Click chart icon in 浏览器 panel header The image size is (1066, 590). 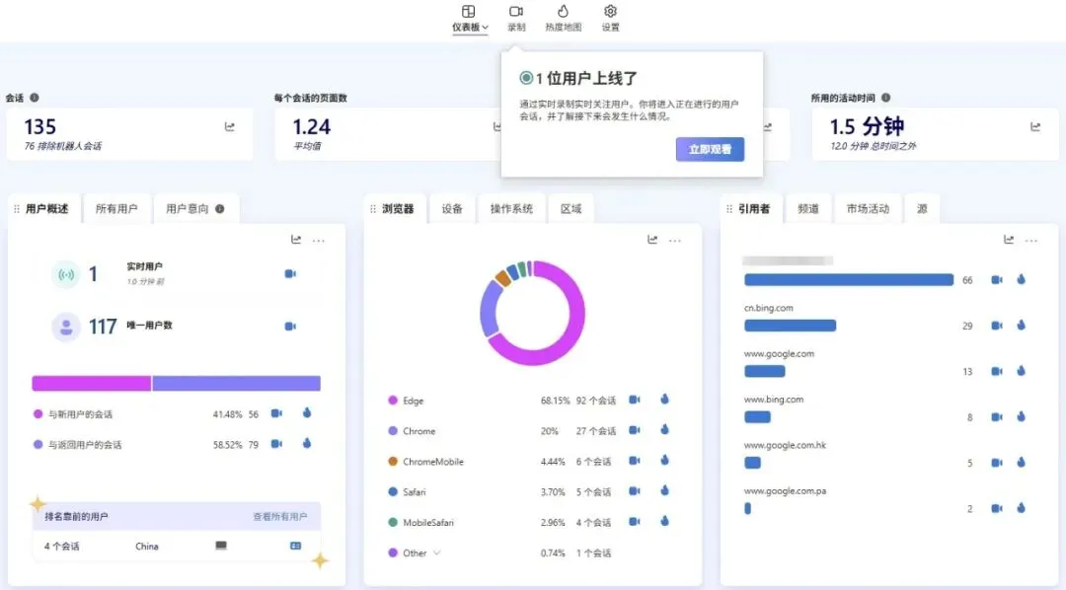(x=652, y=240)
